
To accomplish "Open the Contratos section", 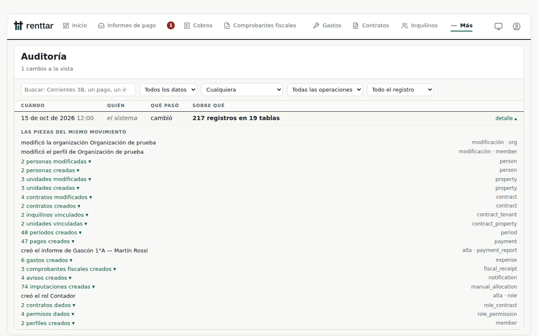I will tap(371, 26).
